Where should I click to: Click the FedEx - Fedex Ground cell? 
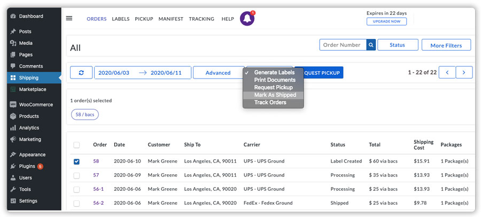[x=268, y=203]
